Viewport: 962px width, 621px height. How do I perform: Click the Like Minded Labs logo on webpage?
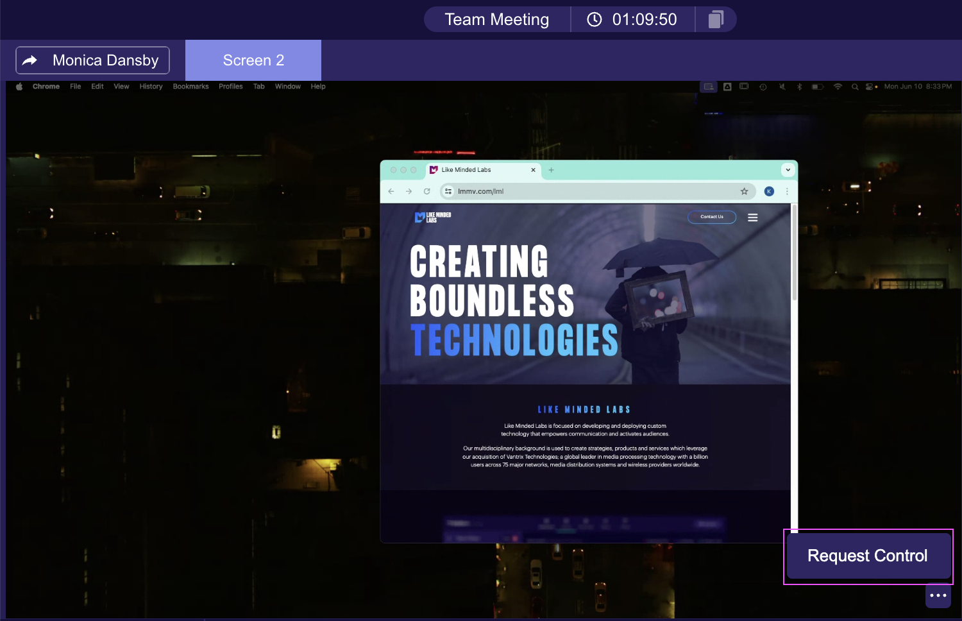(433, 217)
